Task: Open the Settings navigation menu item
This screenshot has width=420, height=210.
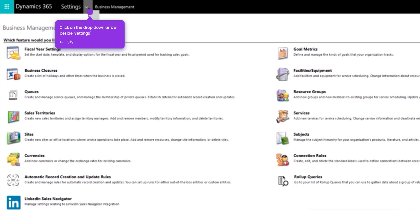Action: tap(71, 7)
